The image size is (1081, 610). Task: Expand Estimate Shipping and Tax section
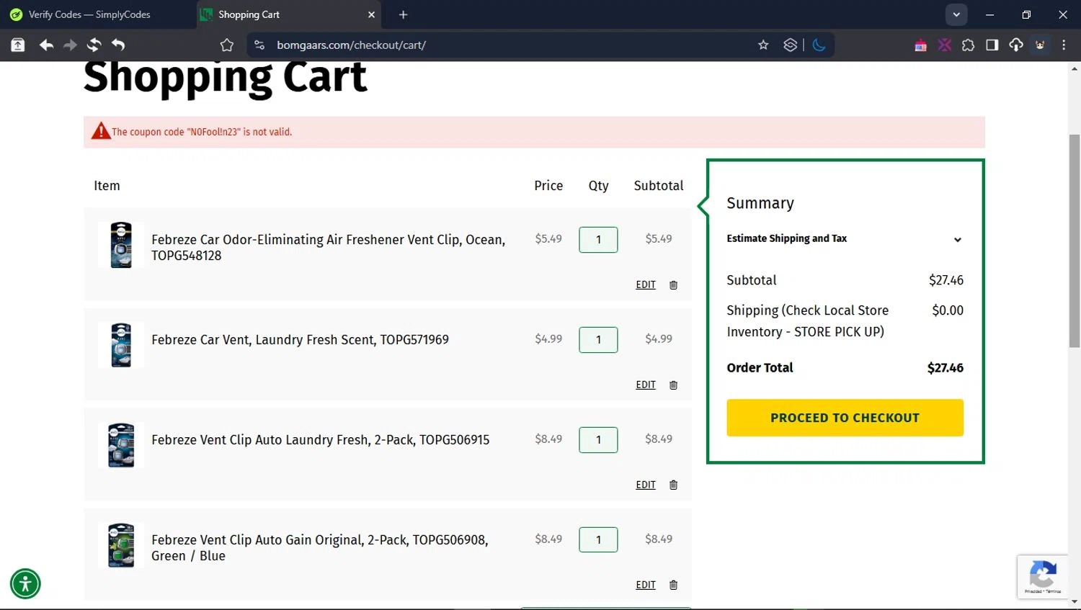(845, 238)
